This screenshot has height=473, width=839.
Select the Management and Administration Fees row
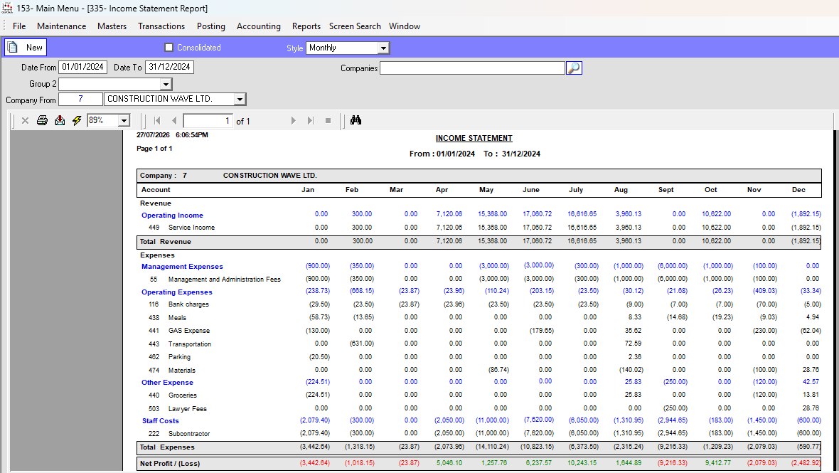pyautogui.click(x=479, y=280)
